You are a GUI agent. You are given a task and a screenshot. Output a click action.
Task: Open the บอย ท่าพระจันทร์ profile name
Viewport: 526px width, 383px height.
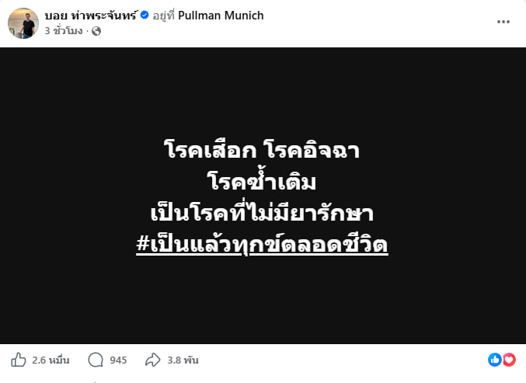(x=90, y=16)
